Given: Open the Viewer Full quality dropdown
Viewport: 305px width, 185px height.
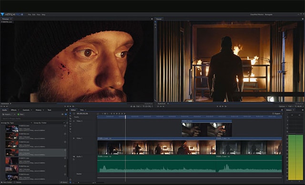Looking at the screenshot, I should pos(290,106).
